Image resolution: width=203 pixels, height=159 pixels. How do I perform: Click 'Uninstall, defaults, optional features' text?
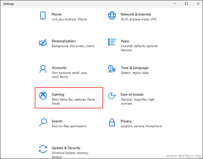click(x=139, y=48)
